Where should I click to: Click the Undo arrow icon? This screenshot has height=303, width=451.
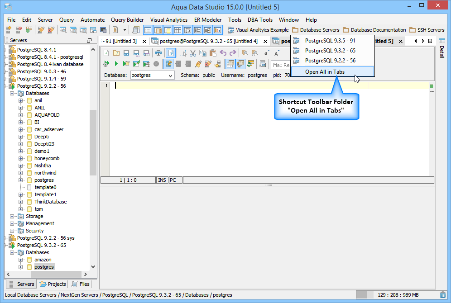tap(223, 53)
